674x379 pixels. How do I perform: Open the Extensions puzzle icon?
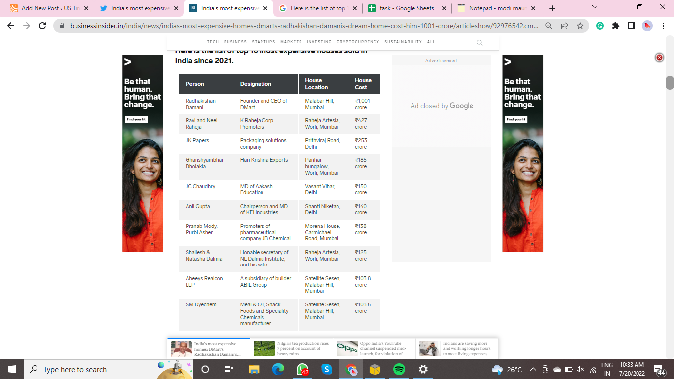[x=616, y=26]
